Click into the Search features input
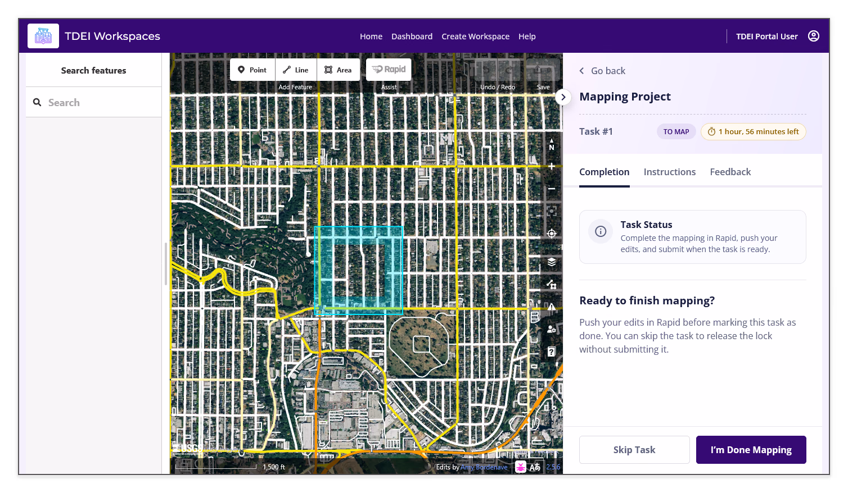 94,102
